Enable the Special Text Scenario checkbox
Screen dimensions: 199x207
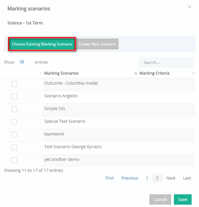(x=14, y=122)
